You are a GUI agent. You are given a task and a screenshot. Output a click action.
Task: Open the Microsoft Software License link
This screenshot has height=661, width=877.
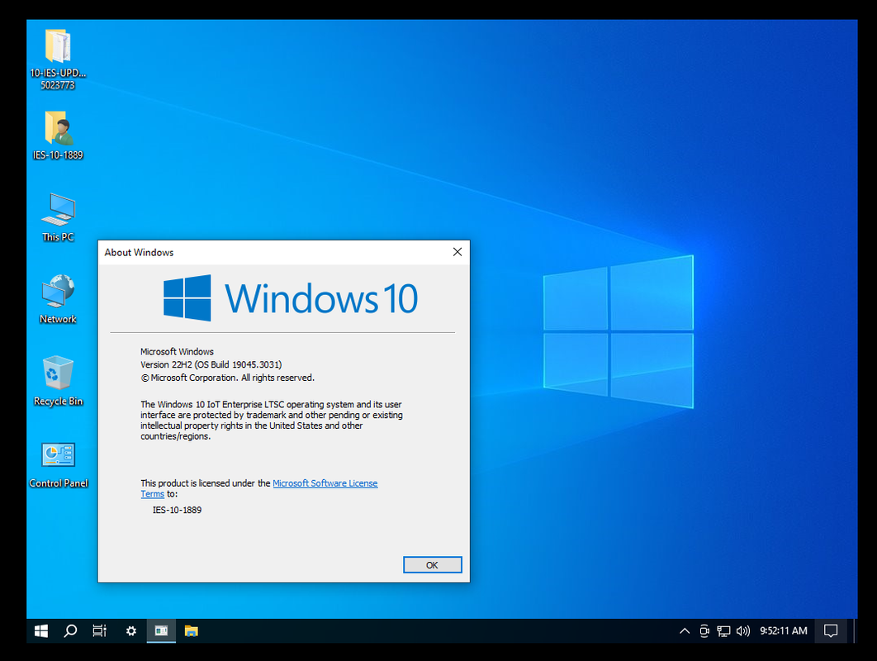coord(325,483)
